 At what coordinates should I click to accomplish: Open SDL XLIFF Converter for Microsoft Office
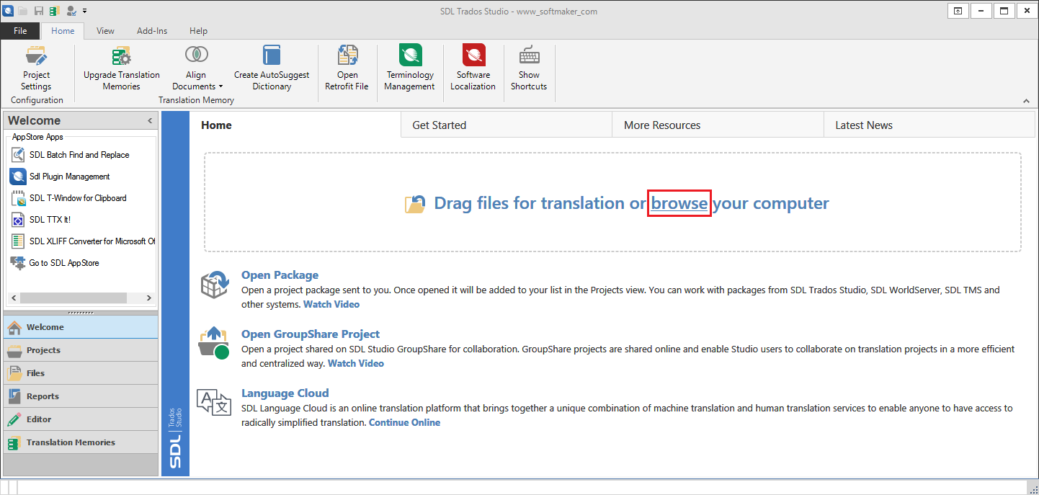coord(83,241)
